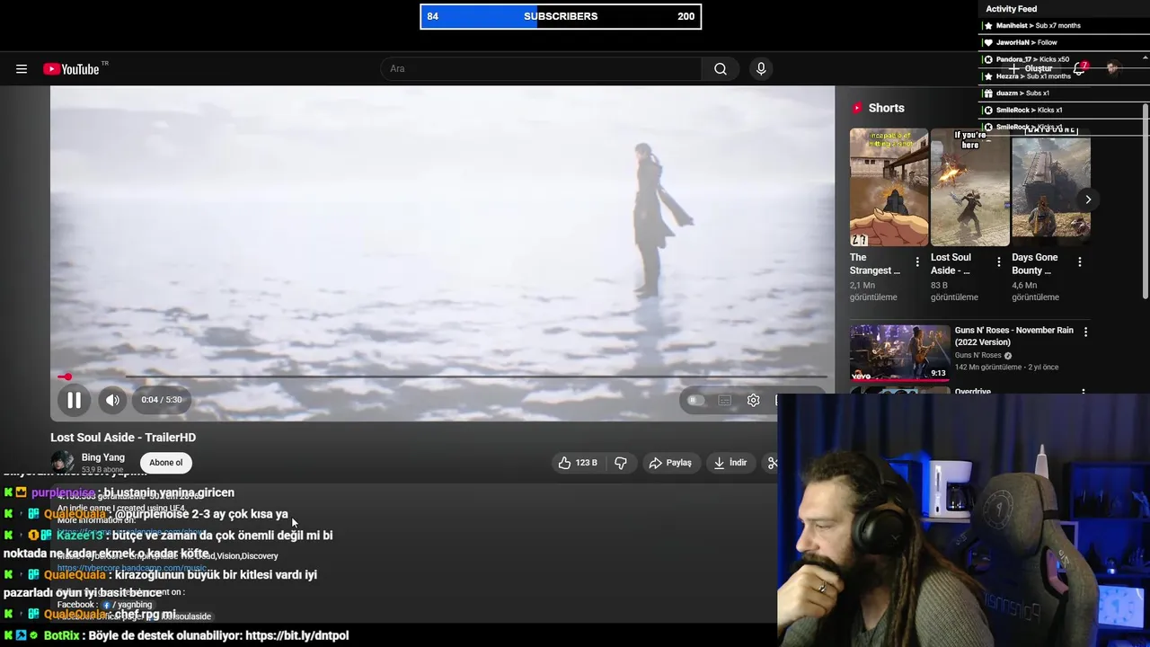Click the search magnifier button
The width and height of the screenshot is (1150, 647).
[x=721, y=69]
